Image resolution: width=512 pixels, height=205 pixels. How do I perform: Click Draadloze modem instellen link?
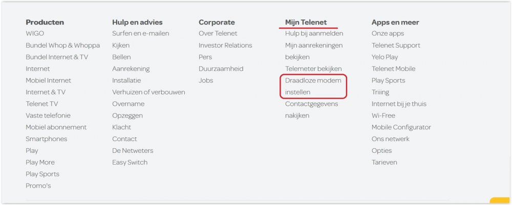click(313, 86)
